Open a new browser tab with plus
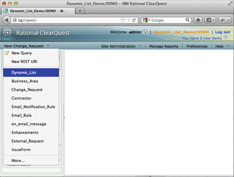This screenshot has width=234, height=177. [x=80, y=11]
